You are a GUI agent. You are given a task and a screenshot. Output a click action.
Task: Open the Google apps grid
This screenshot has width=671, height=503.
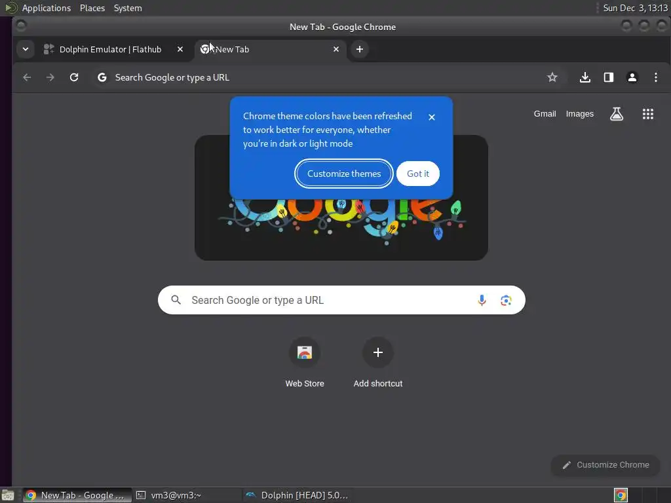648,114
